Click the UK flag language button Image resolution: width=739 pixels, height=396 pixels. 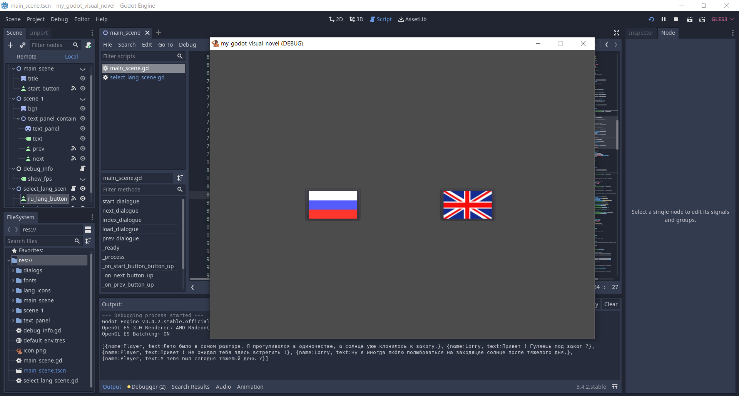(467, 205)
